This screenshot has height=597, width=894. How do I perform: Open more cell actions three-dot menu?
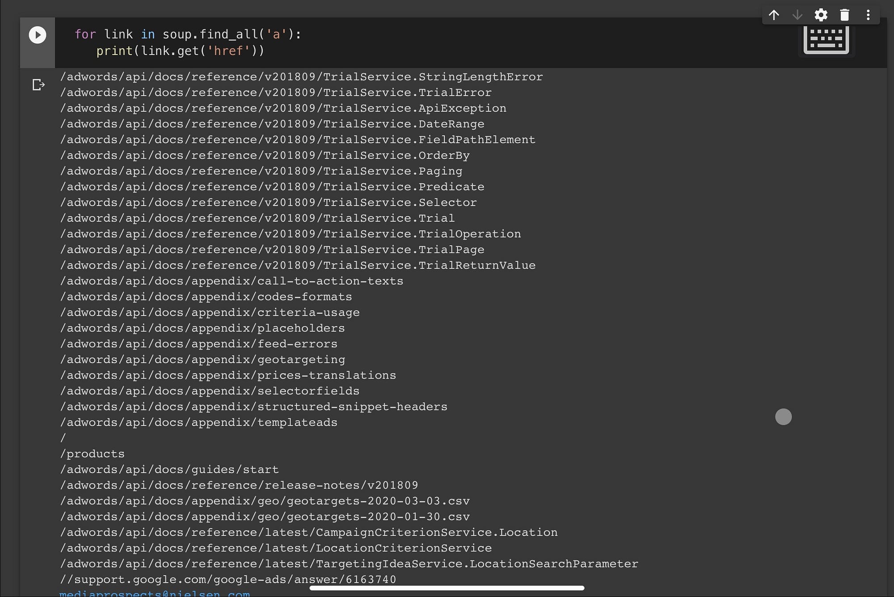868,15
